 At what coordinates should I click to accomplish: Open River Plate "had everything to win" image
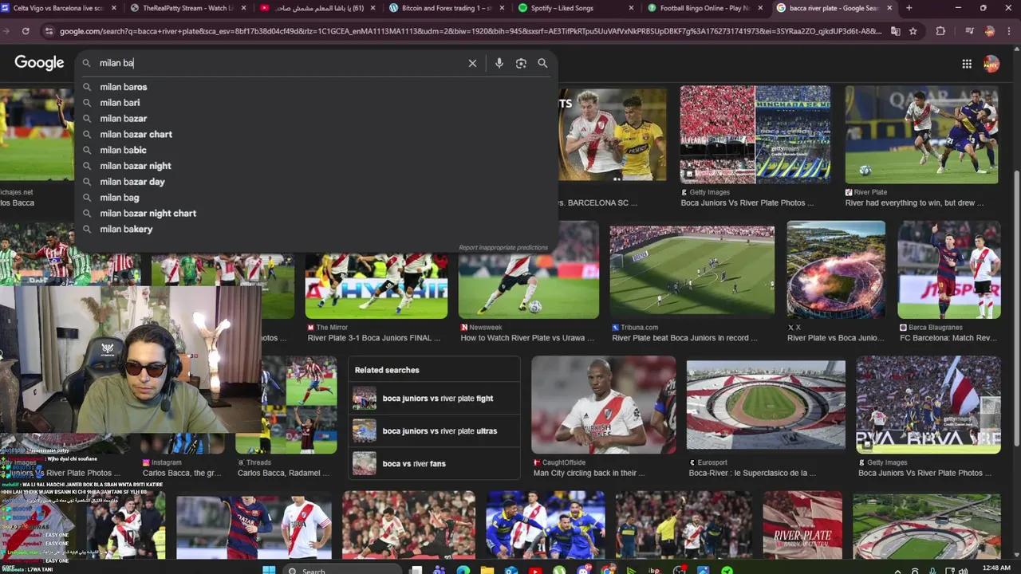click(921, 136)
